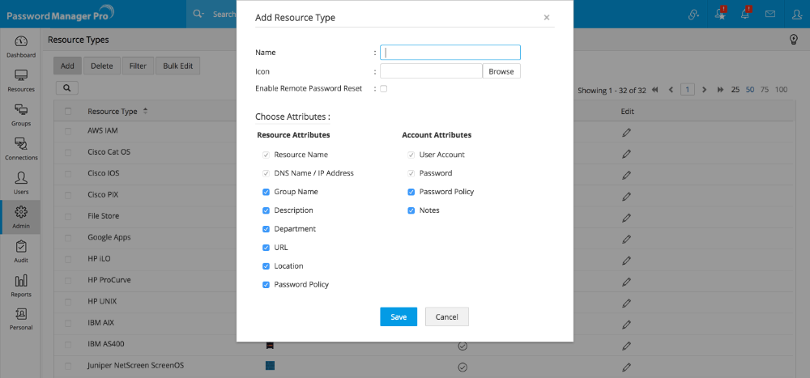Image resolution: width=810 pixels, height=378 pixels.
Task: Go to the last page arrow
Action: (720, 90)
